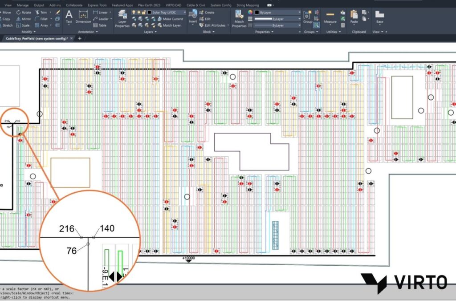The height and width of the screenshot is (304, 456).
Task: Click Match Properties tool
Action: (x=239, y=19)
